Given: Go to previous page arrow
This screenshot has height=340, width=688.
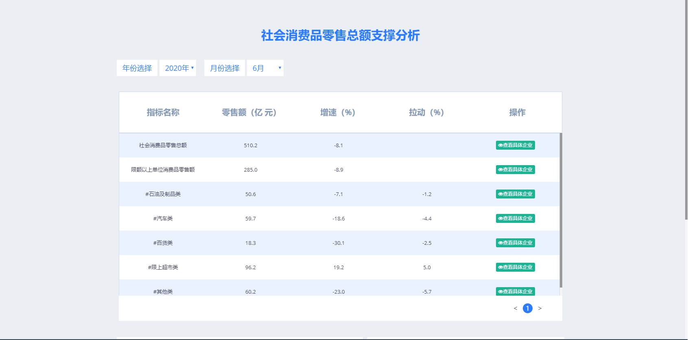Looking at the screenshot, I should click(515, 308).
